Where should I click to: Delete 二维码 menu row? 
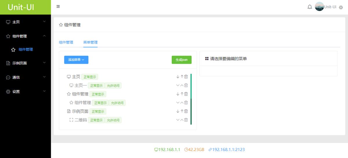click(186, 120)
